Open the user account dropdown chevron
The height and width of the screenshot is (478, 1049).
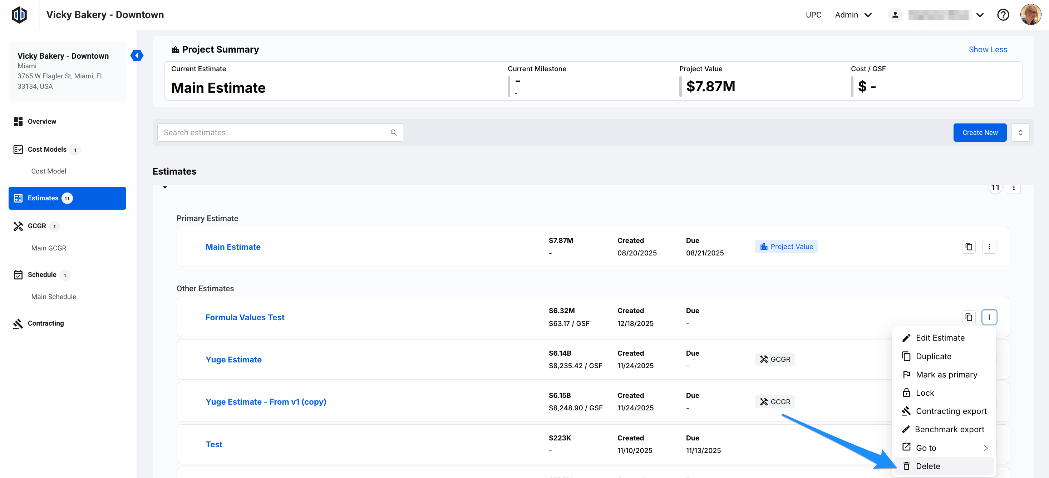click(980, 15)
